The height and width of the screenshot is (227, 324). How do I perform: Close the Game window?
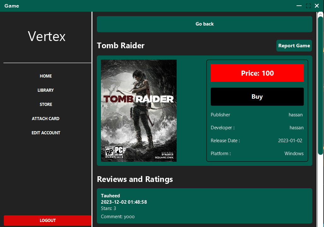317,6
